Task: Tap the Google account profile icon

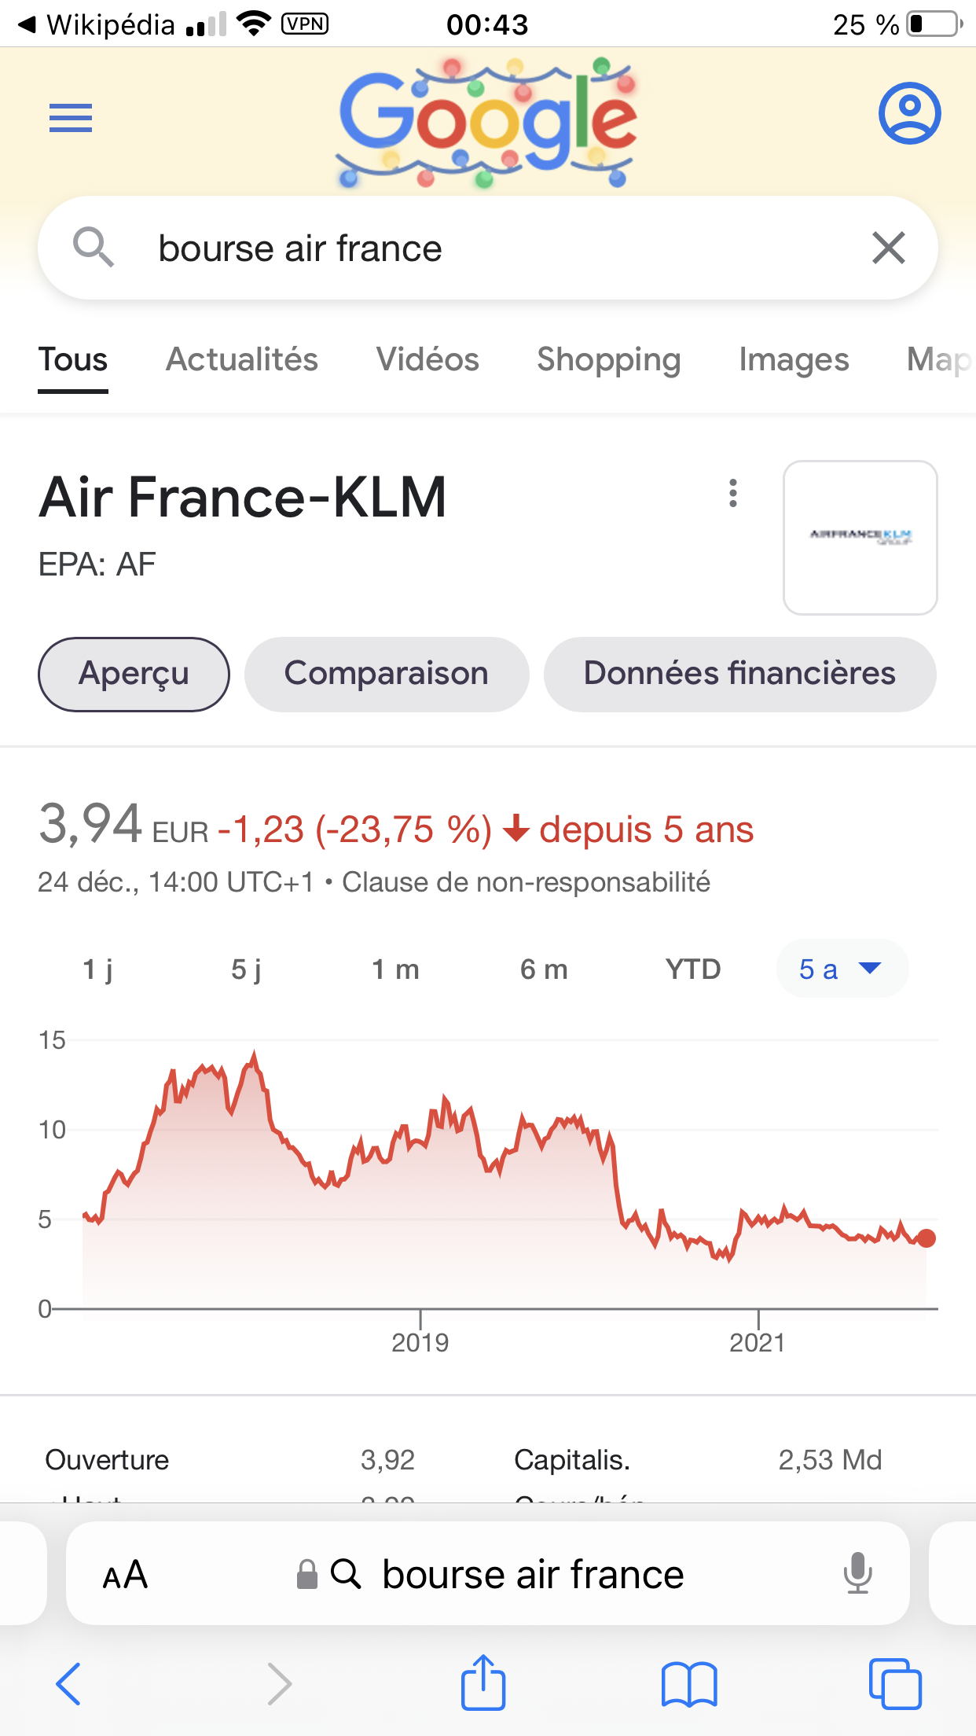Action: point(909,113)
